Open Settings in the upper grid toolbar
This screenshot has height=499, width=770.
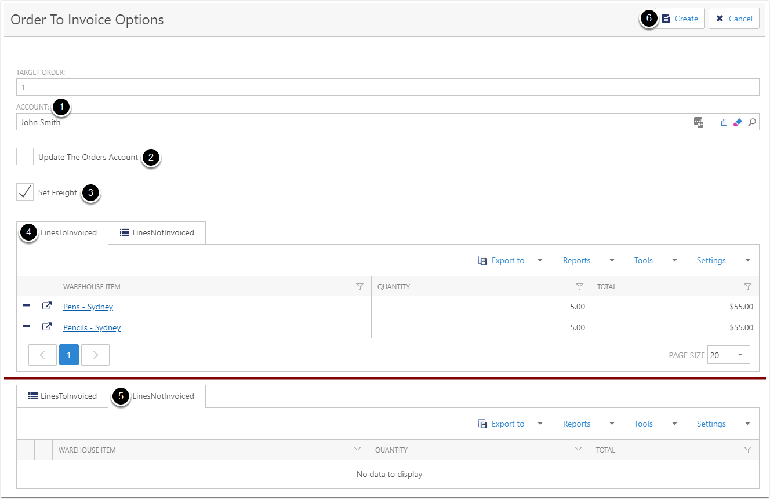711,260
